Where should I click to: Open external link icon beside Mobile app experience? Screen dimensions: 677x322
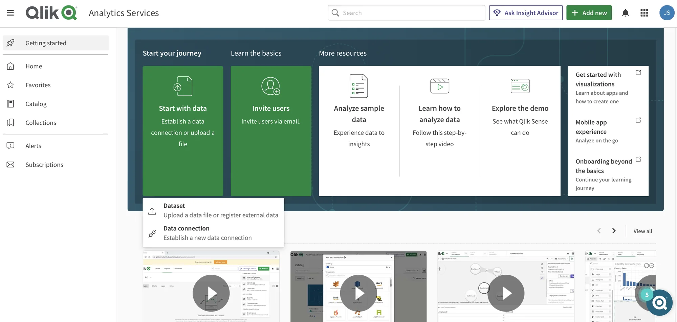pyautogui.click(x=638, y=120)
